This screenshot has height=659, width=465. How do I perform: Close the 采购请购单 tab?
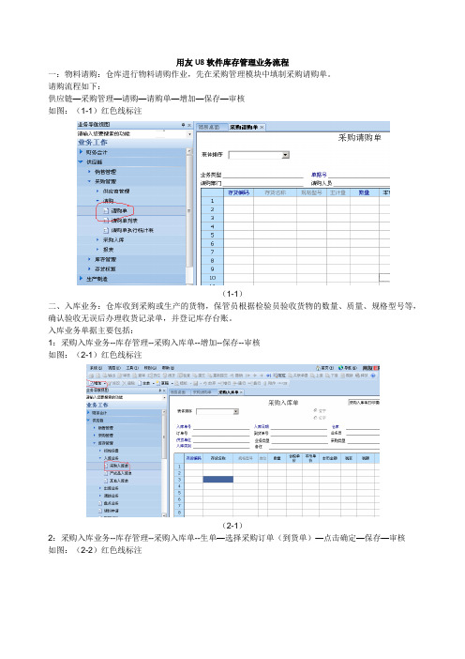262,127
